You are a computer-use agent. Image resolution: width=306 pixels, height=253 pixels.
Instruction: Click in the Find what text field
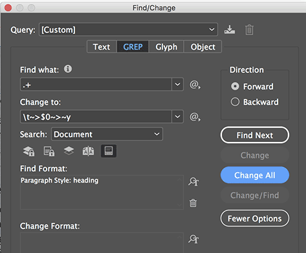96,85
